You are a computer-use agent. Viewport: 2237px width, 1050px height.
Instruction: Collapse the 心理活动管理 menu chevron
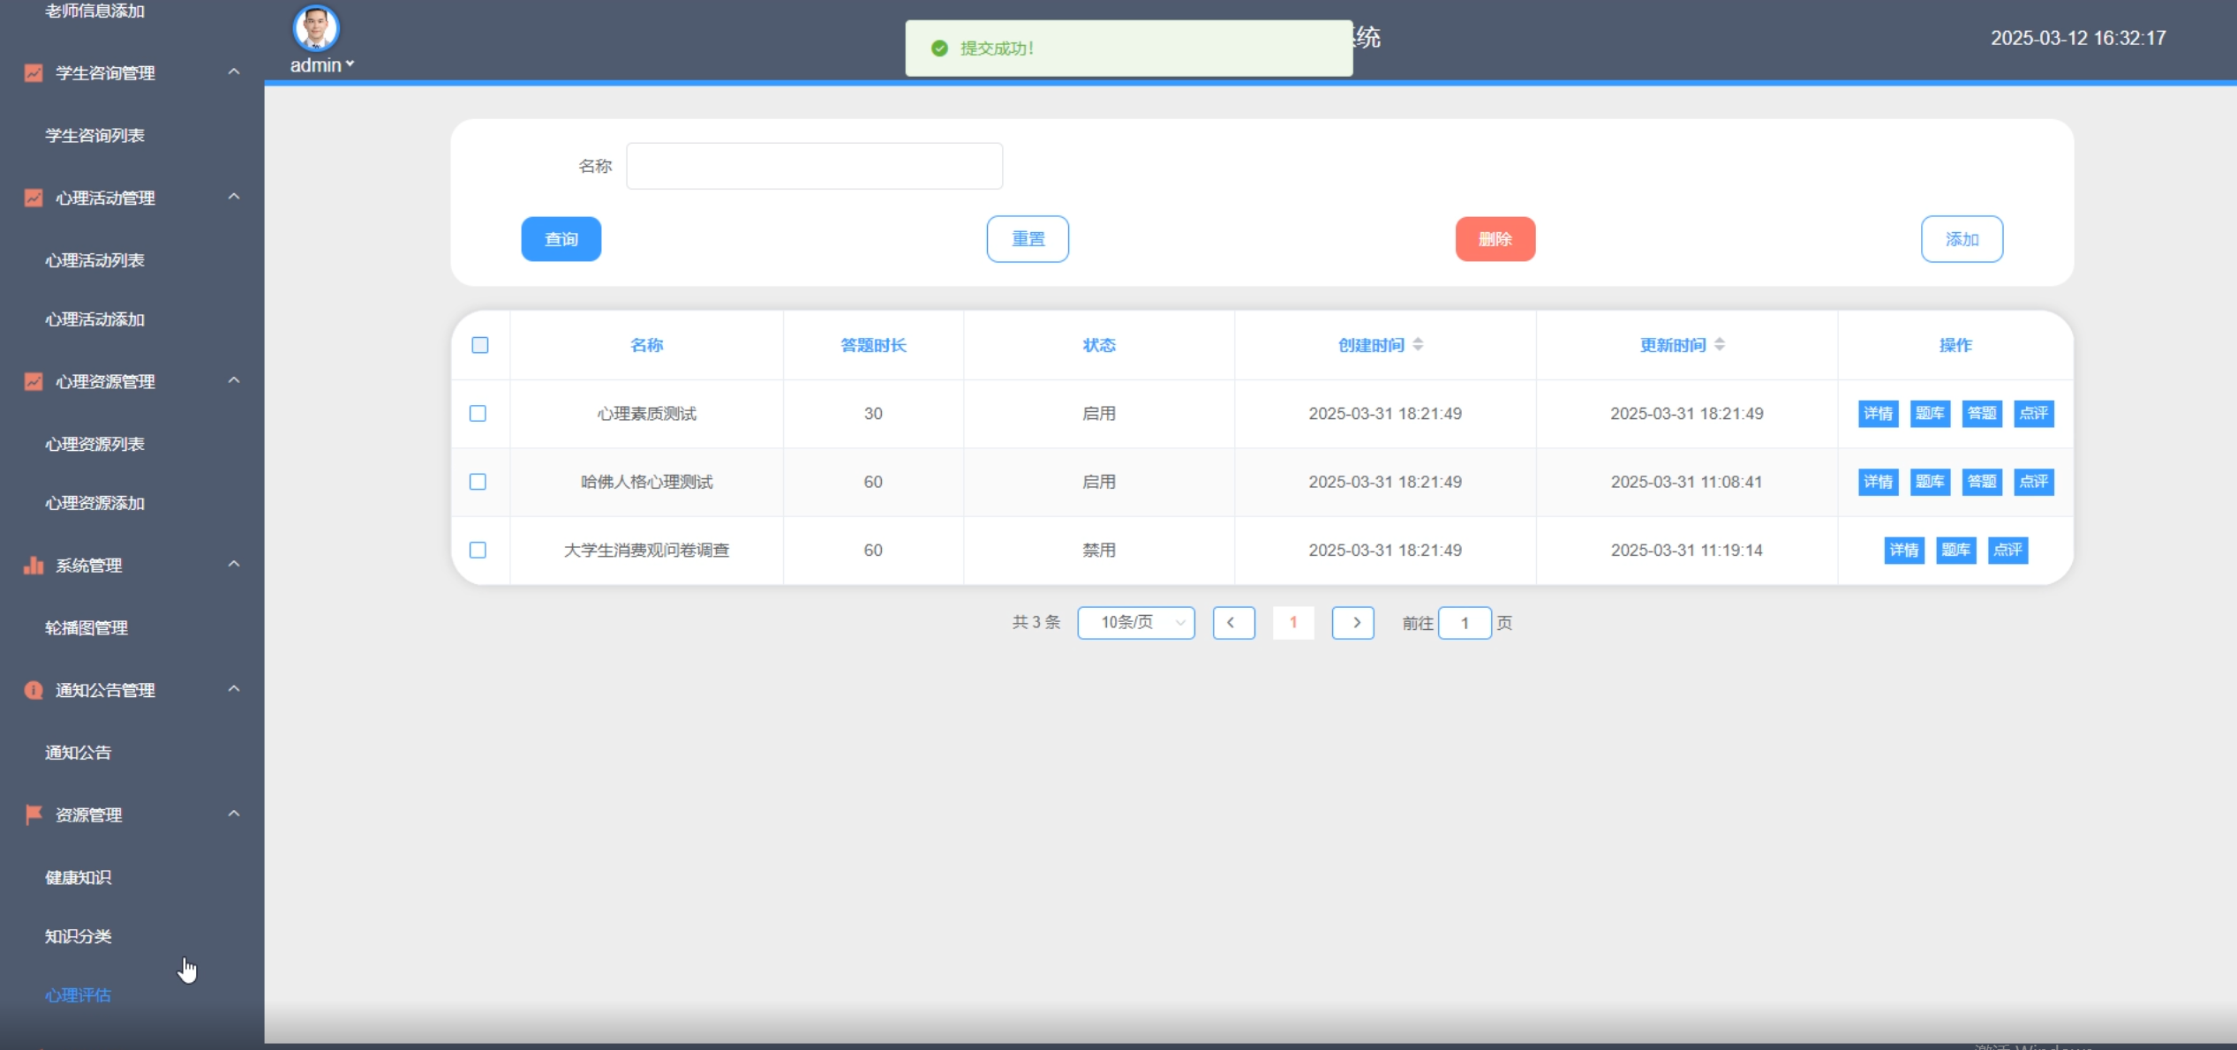[x=234, y=197]
